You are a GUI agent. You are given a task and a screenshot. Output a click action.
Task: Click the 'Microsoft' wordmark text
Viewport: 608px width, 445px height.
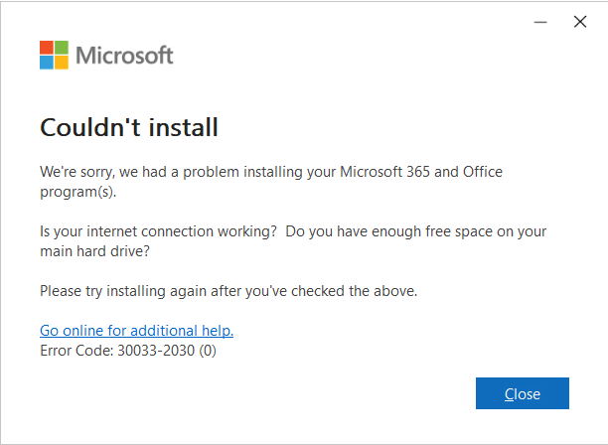tap(124, 55)
